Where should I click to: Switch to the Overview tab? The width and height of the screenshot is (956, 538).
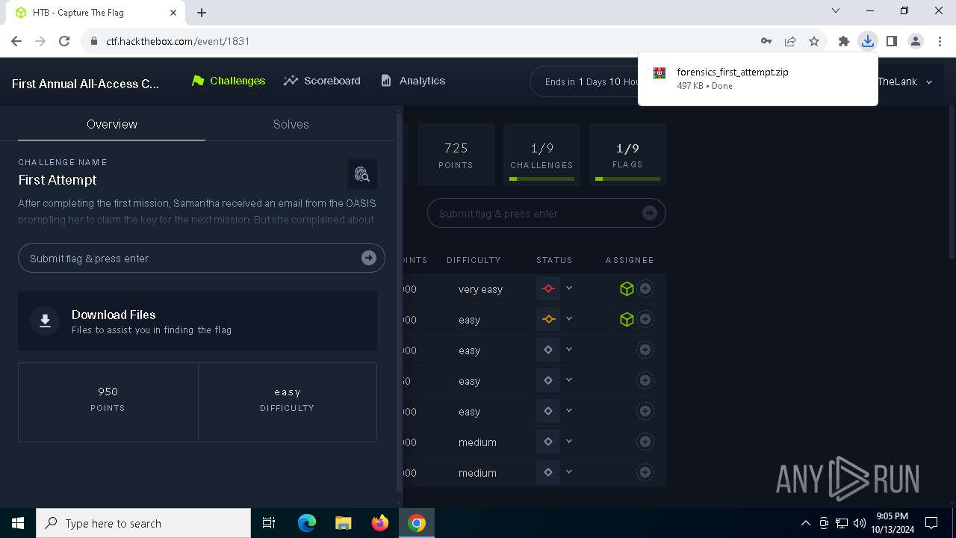(x=112, y=124)
